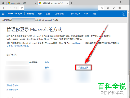Screen dimensions: 130x98
Task: Select the 管理你登录 Microsoft 的方式 tab
Action: pyautogui.click(x=54, y=3)
